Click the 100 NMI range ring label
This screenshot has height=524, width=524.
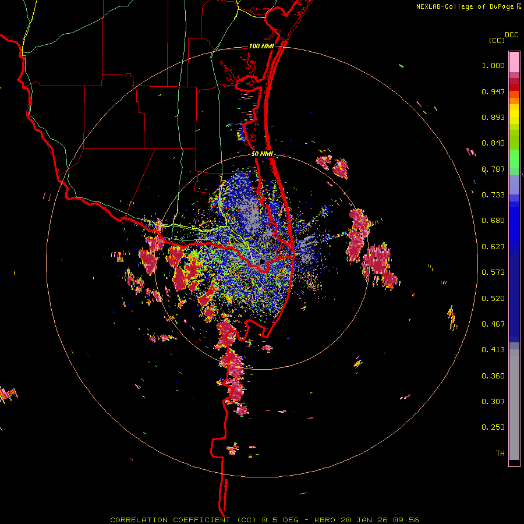click(x=261, y=46)
